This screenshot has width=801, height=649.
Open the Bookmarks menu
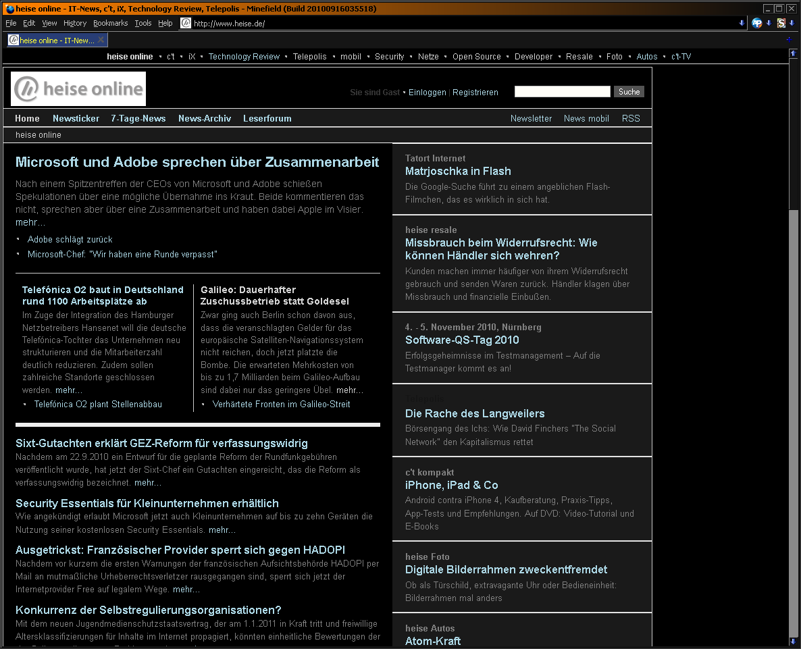coord(110,23)
